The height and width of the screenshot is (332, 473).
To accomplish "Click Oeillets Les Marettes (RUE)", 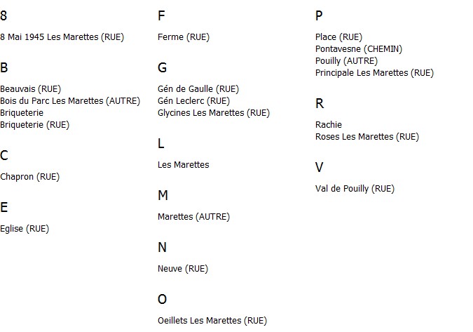I will point(212,321).
